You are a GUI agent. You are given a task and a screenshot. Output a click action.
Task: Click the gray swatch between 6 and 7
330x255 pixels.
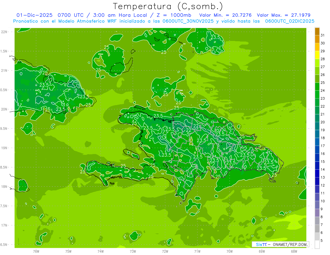pyautogui.click(x=317, y=229)
